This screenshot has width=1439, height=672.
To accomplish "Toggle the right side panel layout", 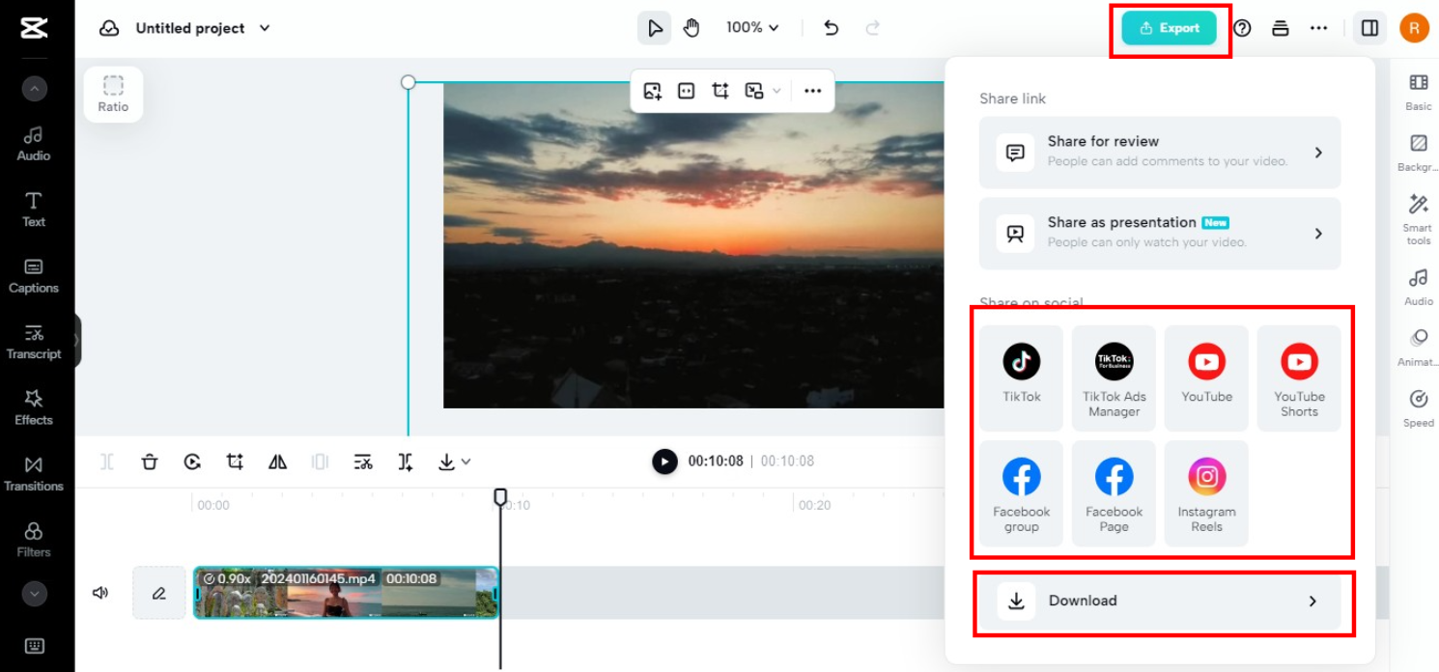I will click(1369, 28).
